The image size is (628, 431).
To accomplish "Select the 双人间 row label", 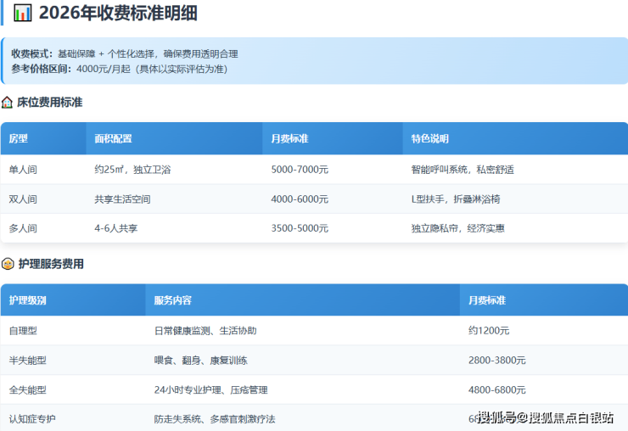I will pyautogui.click(x=23, y=199).
